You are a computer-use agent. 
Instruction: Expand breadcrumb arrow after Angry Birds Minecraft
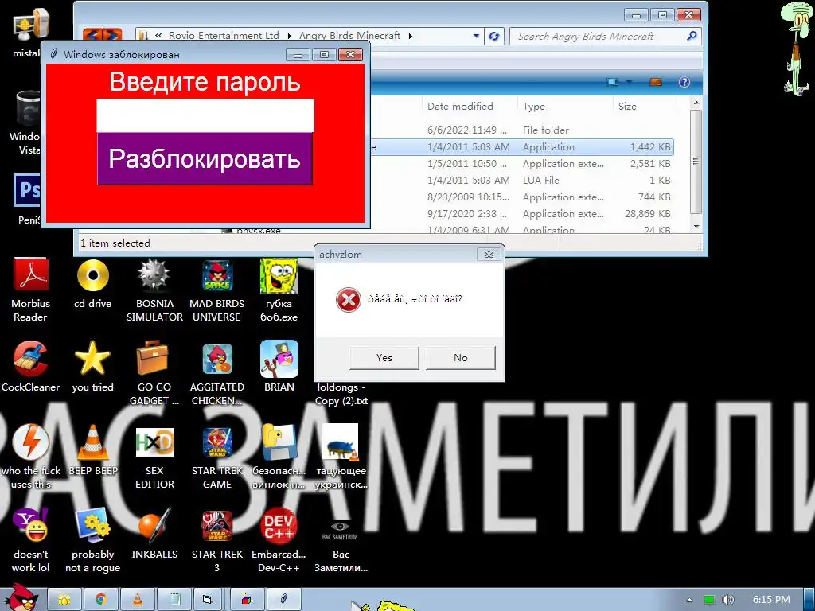(411, 36)
